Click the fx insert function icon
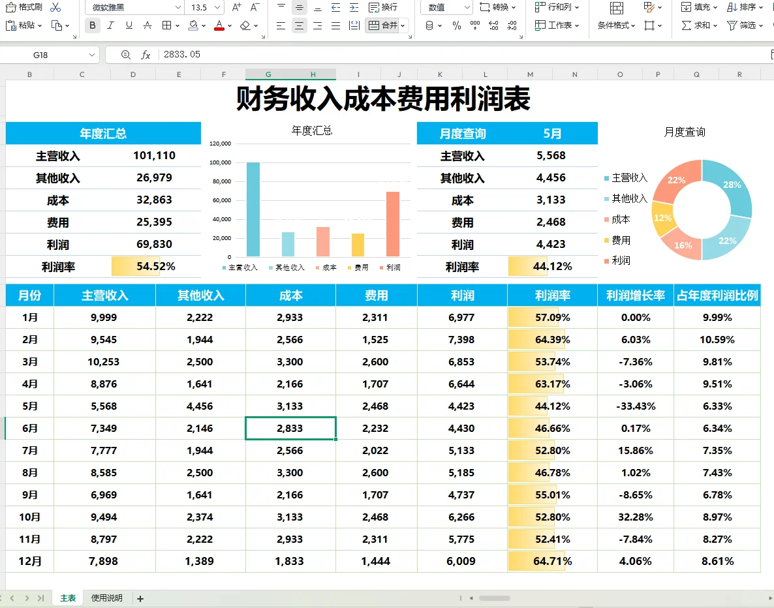774x608 pixels. (146, 55)
